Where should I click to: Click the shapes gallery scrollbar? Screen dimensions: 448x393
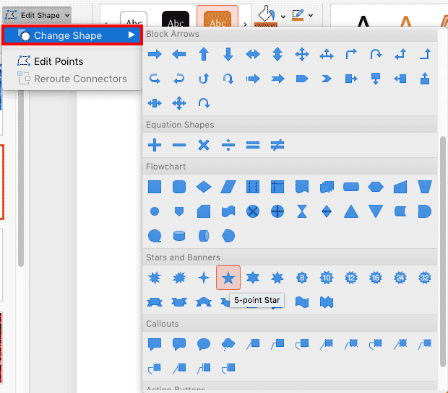pyautogui.click(x=443, y=251)
